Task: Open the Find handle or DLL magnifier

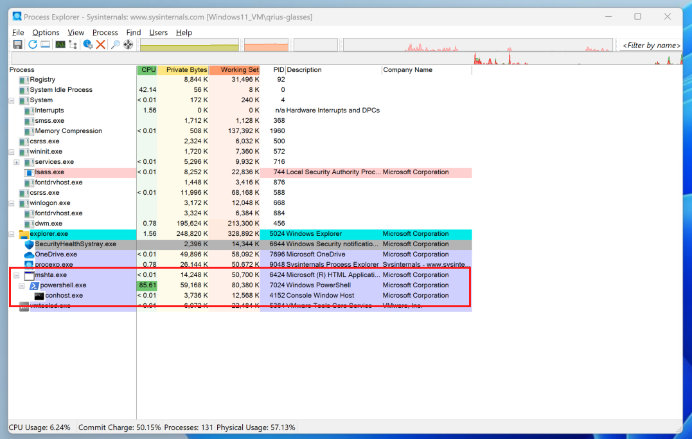Action: [x=115, y=44]
